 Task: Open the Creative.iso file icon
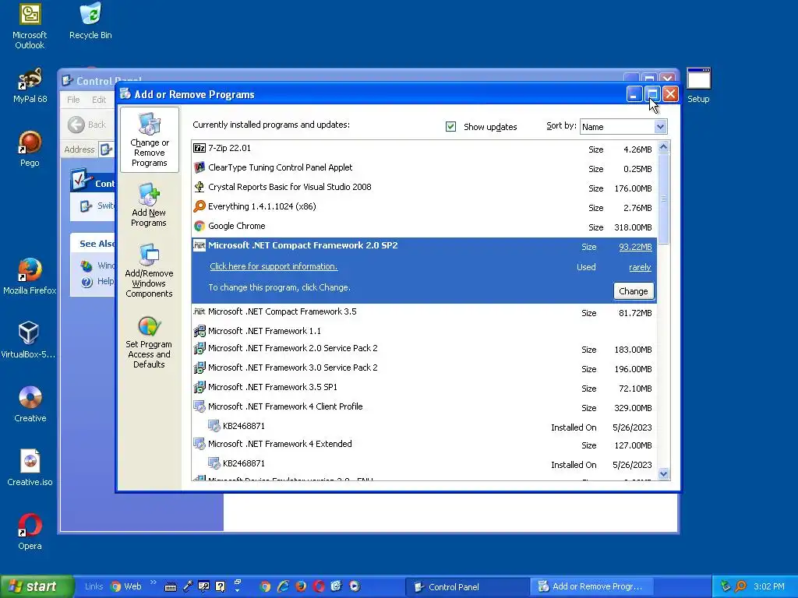30,468
